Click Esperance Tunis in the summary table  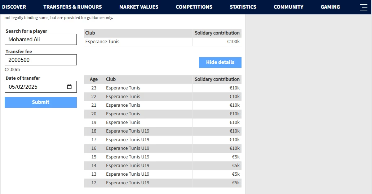pos(102,42)
